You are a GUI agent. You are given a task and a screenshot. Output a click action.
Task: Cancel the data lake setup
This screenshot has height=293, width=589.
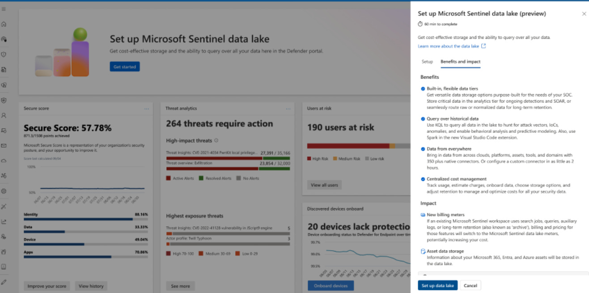470,285
